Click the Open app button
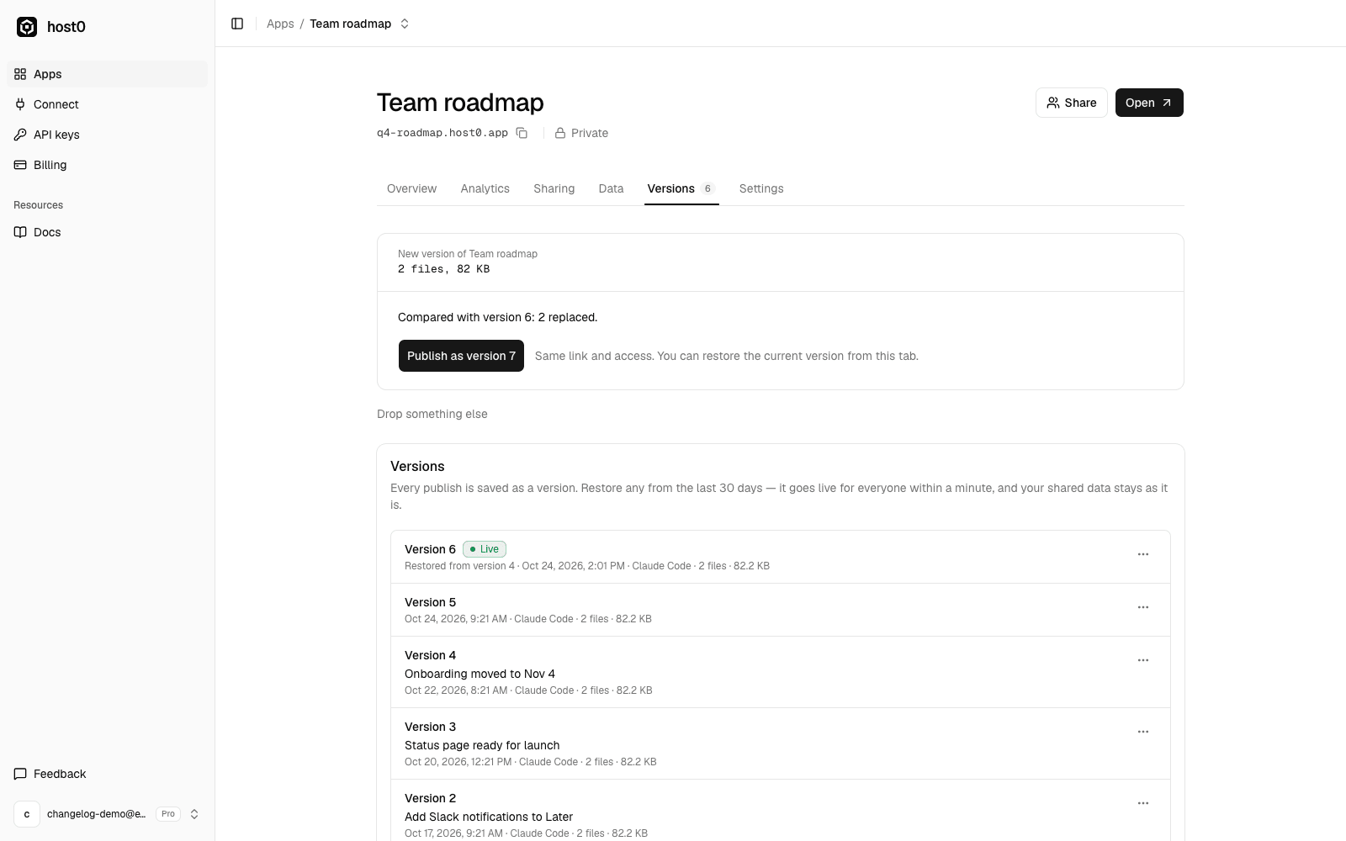Screen dimensions: 1346x841 pyautogui.click(x=1149, y=103)
